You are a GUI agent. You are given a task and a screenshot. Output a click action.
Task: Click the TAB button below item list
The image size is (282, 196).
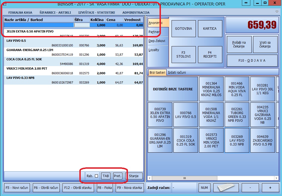(106, 176)
